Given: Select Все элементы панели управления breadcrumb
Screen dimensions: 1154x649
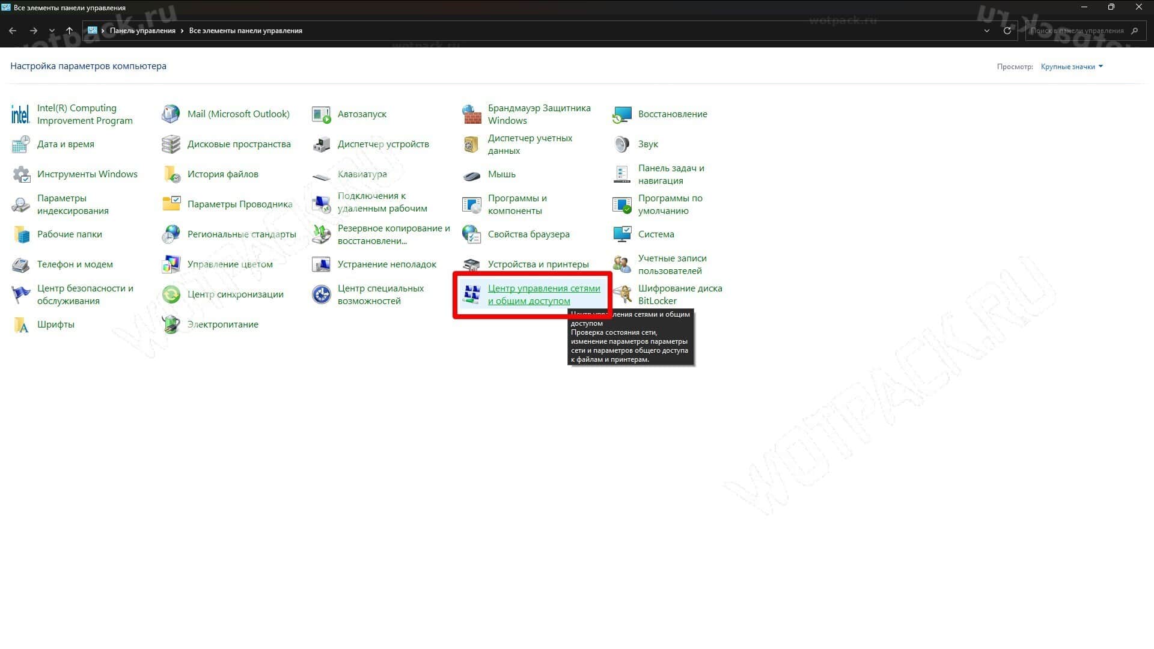Looking at the screenshot, I should pos(246,31).
